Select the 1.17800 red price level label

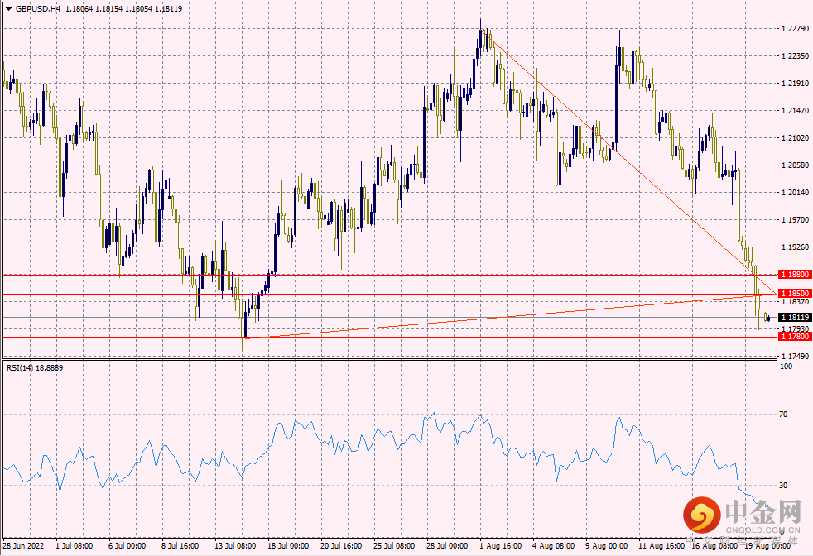(795, 336)
